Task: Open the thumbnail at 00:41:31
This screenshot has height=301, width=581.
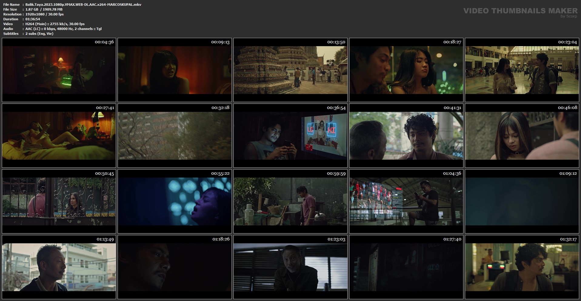Action: (406, 136)
